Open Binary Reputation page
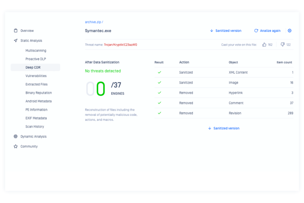 (38, 93)
